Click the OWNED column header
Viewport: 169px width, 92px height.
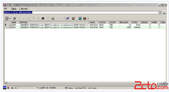click(x=156, y=22)
